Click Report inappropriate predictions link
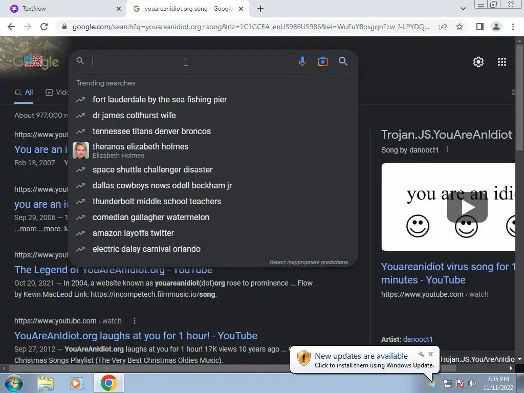 tap(309, 262)
